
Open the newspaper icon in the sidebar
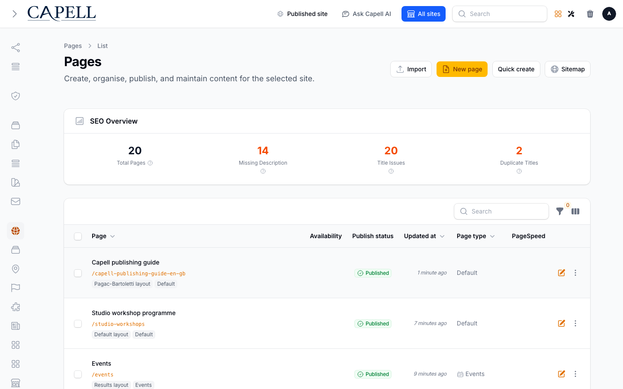(x=16, y=326)
